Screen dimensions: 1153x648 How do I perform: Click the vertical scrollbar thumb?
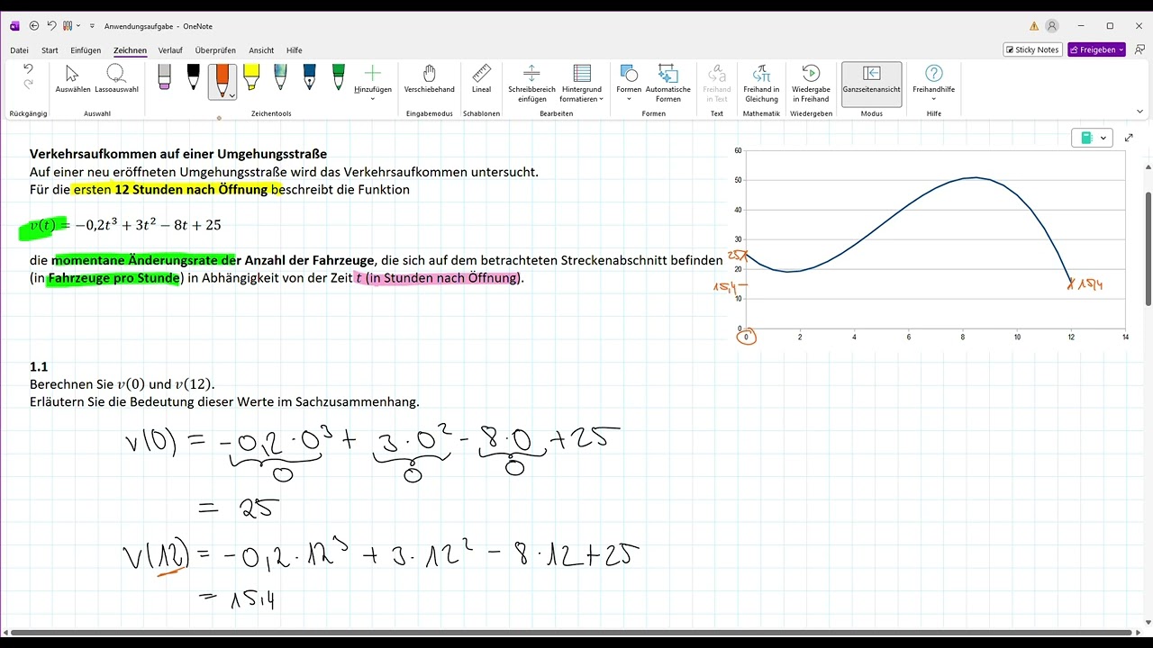[x=1148, y=247]
